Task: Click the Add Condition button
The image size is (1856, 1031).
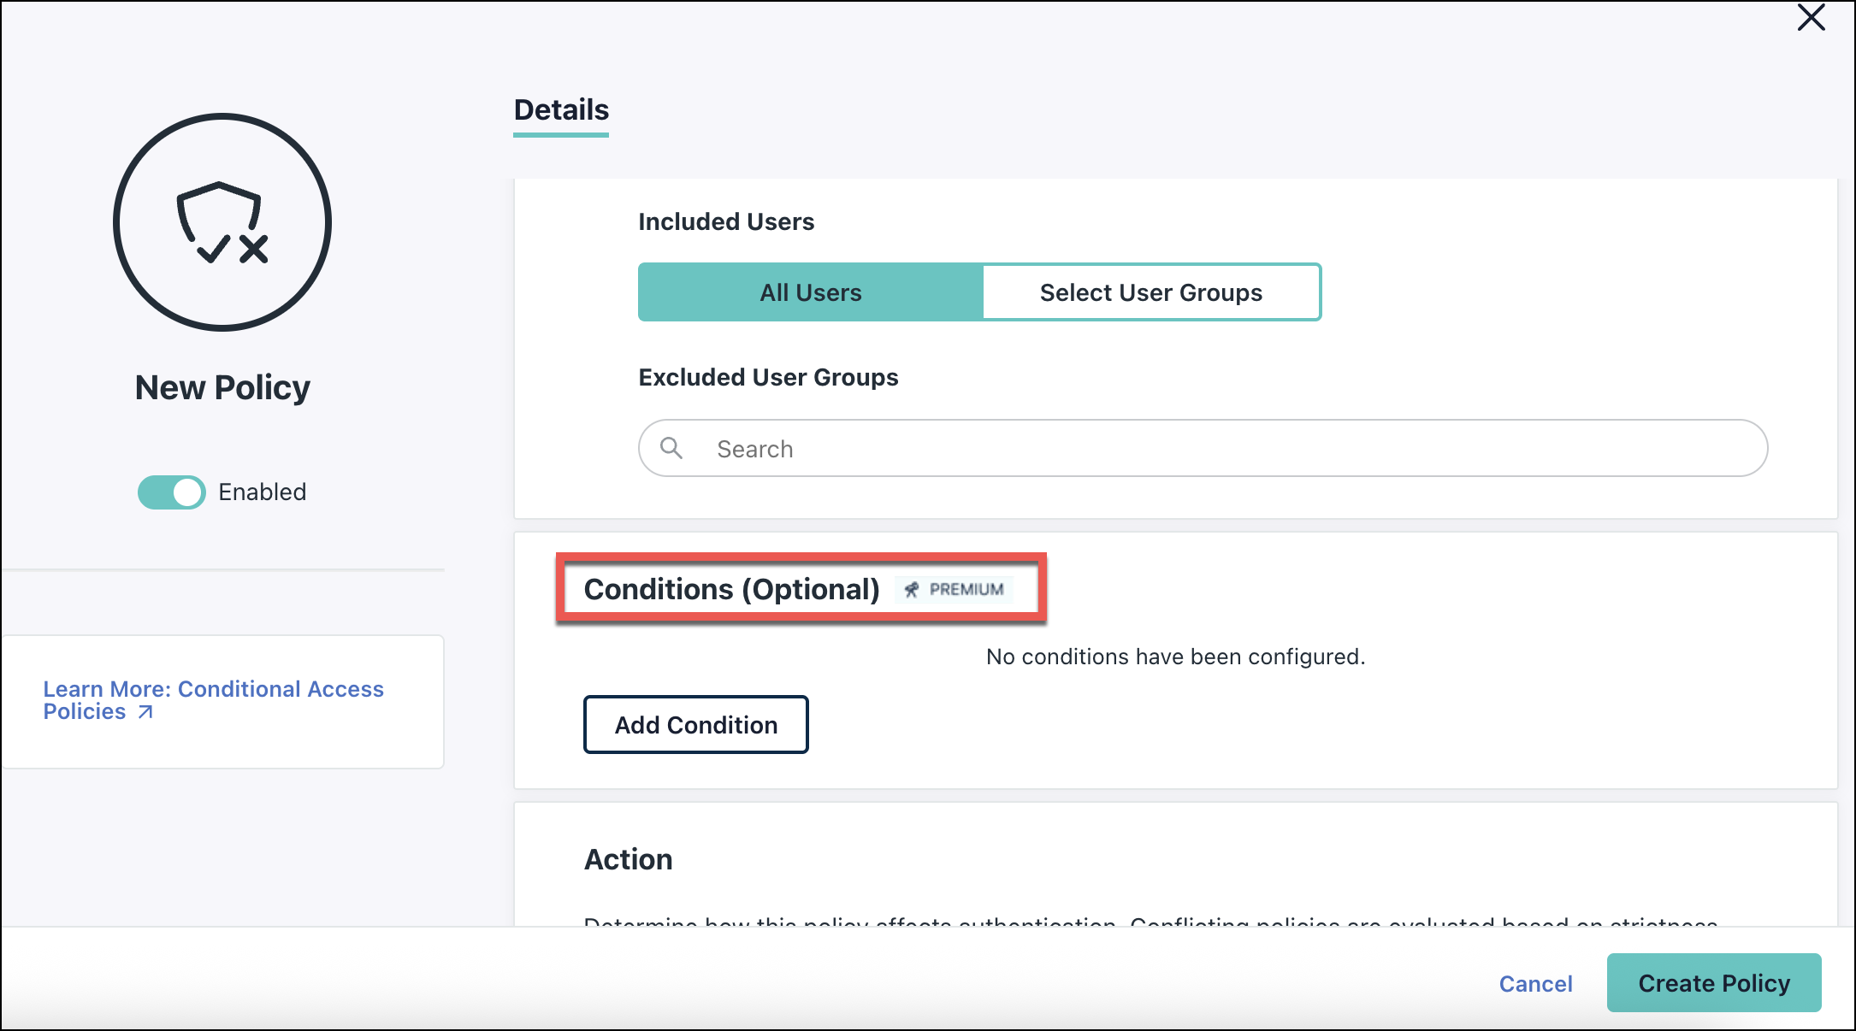Action: (x=695, y=724)
